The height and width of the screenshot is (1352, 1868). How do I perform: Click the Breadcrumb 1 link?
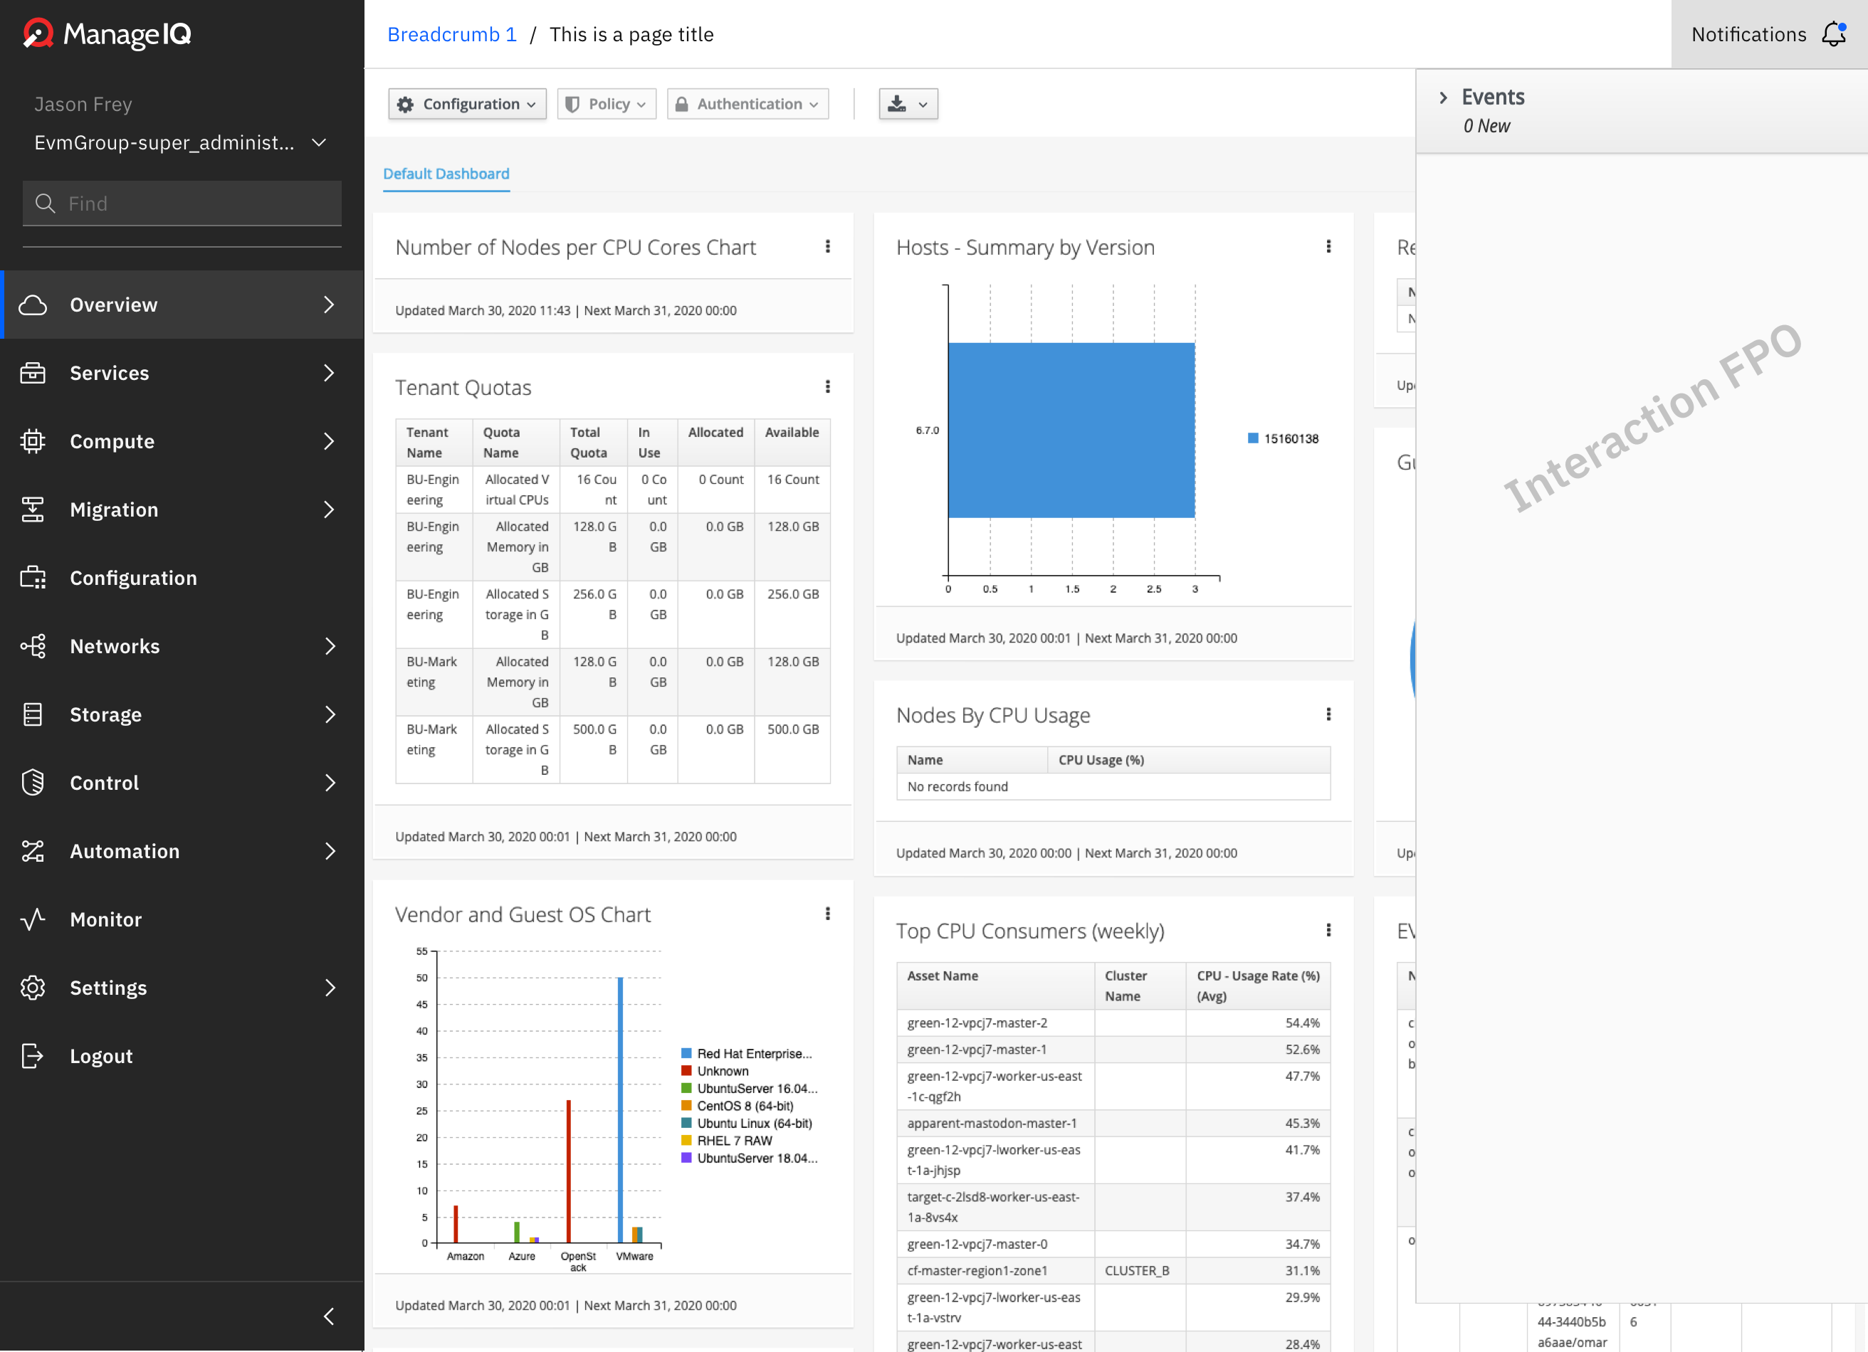click(x=452, y=35)
